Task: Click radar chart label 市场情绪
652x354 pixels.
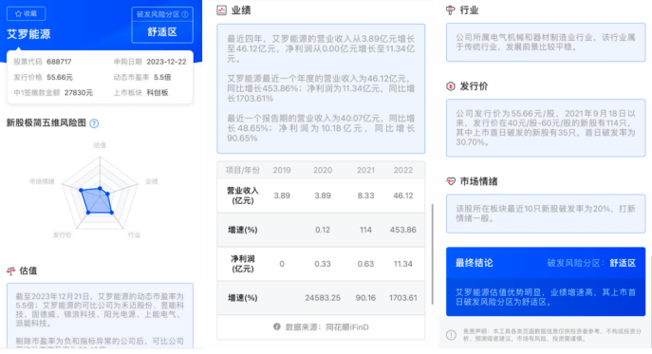Action: coord(42,181)
